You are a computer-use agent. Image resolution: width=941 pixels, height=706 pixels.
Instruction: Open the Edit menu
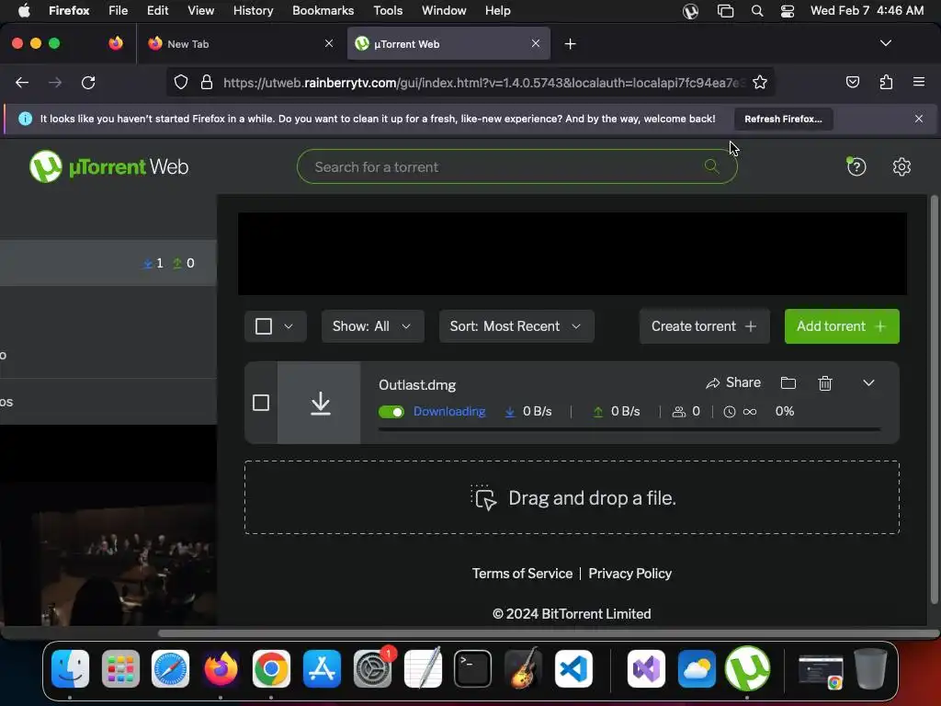coord(158,11)
